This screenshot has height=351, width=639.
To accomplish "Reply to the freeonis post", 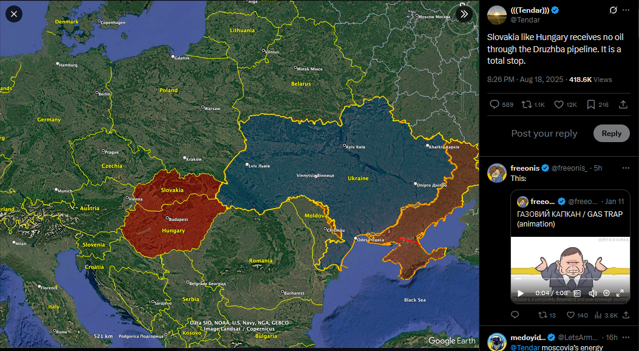I will (515, 315).
